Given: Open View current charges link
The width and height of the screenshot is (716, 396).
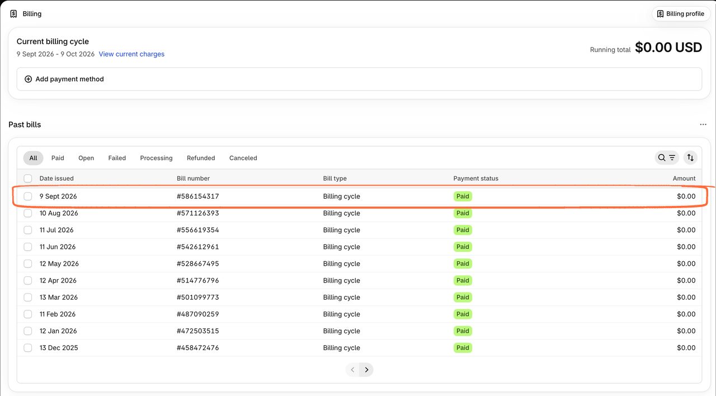Looking at the screenshot, I should click(x=131, y=54).
